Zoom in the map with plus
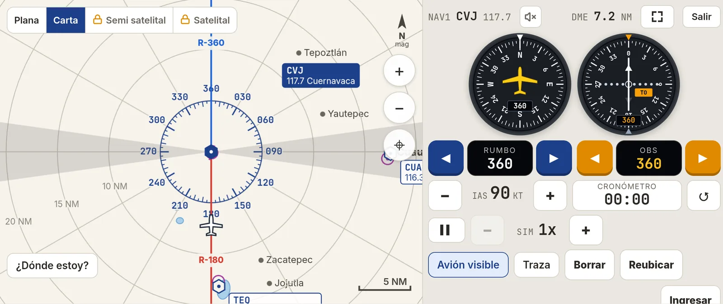 [399, 71]
